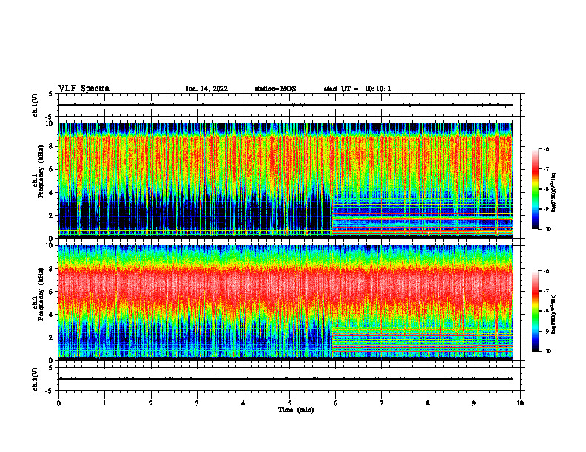Click the -10 label on ch.2 colorbar

coord(547,352)
